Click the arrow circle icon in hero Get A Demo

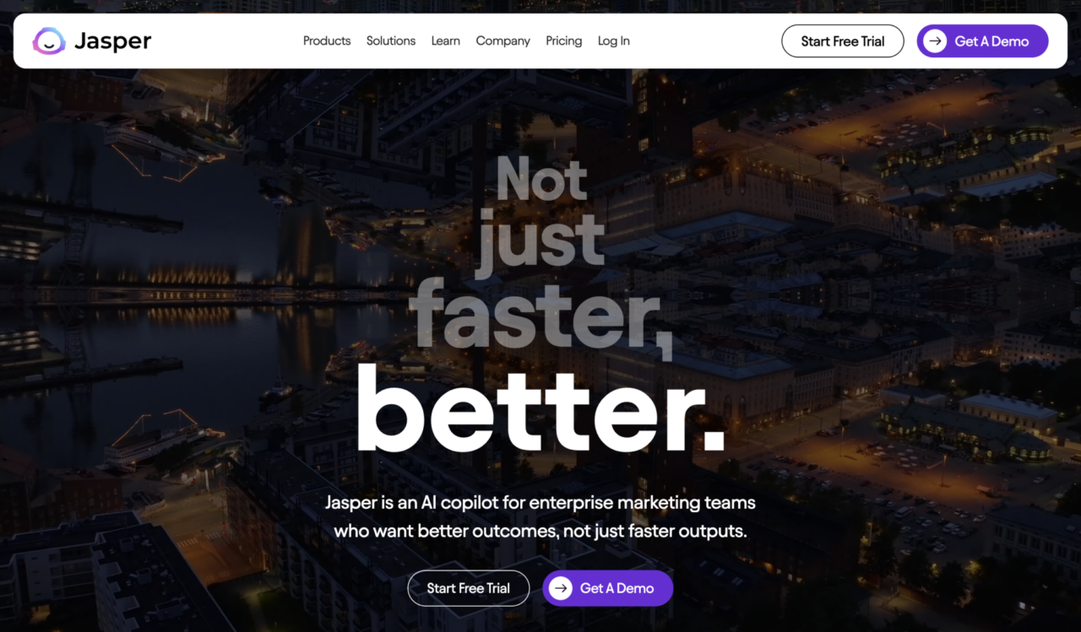[x=560, y=588]
